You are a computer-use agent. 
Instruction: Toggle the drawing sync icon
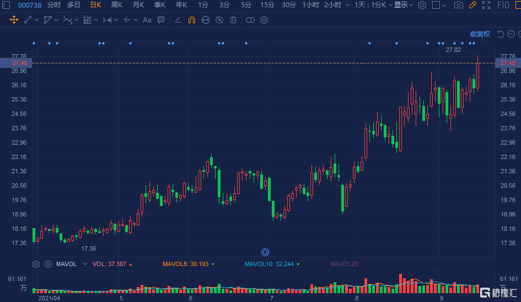(x=206, y=20)
